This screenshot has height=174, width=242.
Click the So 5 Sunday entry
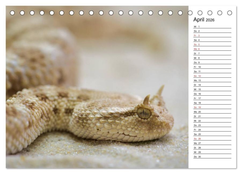[212, 45]
